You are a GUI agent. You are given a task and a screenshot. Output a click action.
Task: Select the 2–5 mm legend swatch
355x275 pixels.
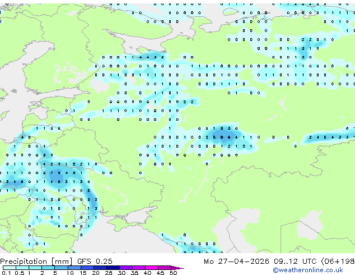point(48,268)
